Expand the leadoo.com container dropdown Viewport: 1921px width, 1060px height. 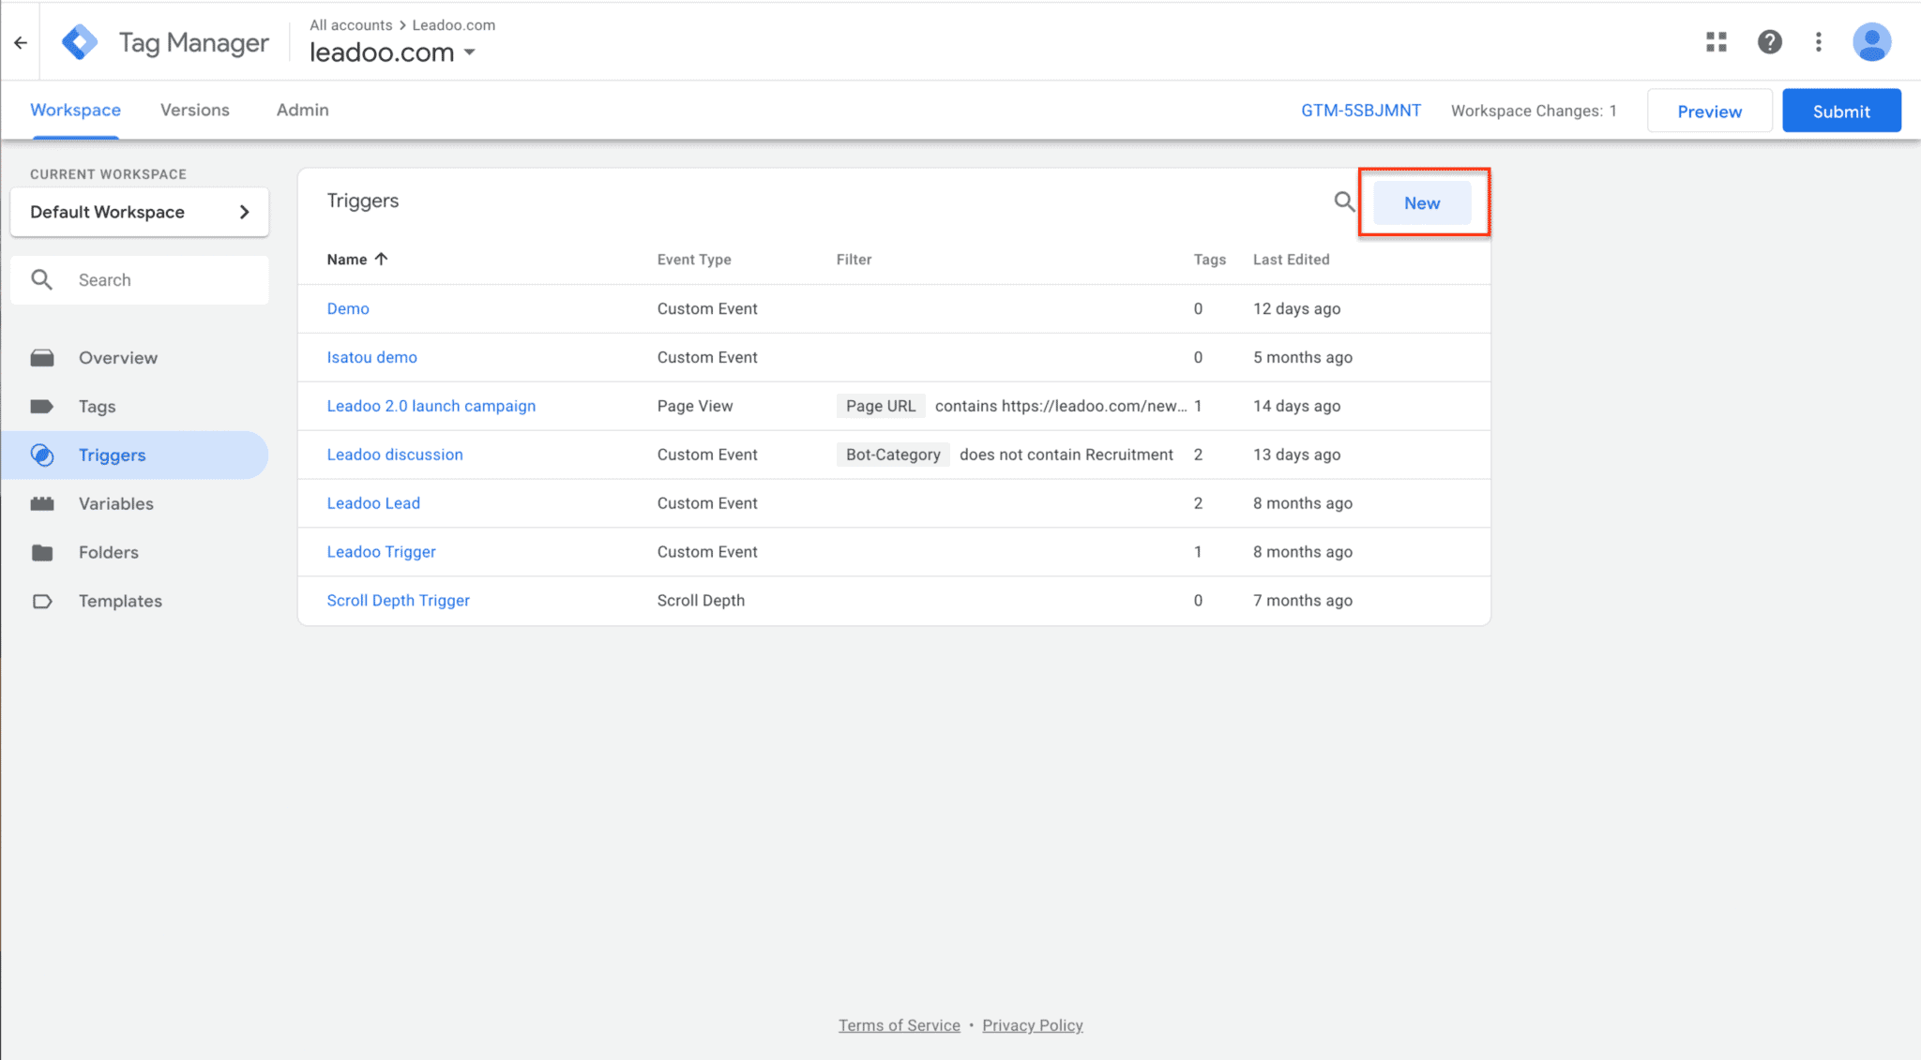(470, 53)
